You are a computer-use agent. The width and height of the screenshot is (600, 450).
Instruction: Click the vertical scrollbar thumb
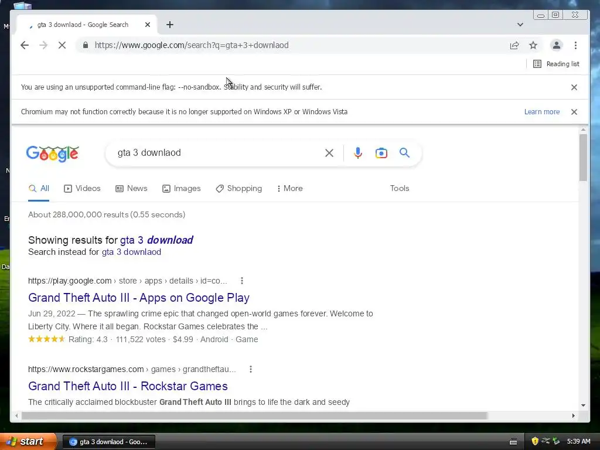coord(583,158)
